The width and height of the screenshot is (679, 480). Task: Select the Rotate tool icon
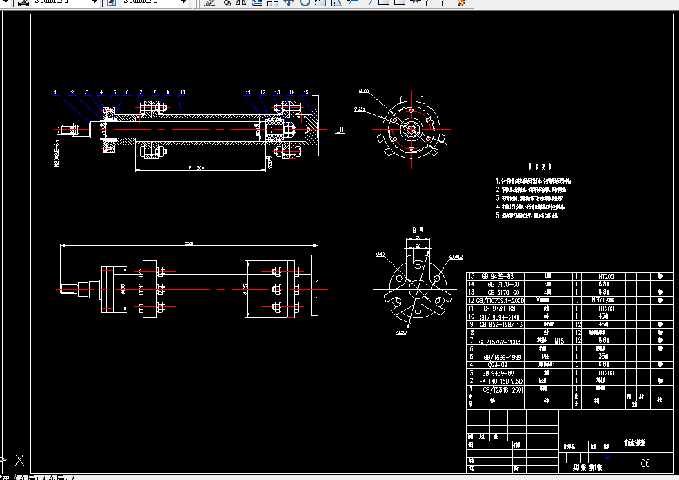[x=305, y=2]
